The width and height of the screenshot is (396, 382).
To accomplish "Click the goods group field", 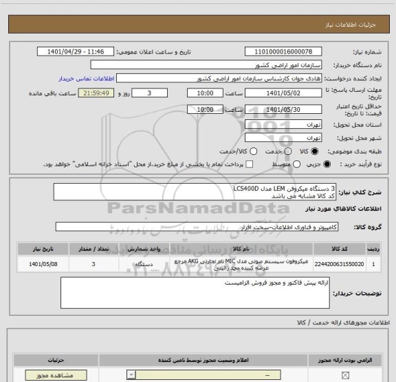I will click(x=197, y=227).
